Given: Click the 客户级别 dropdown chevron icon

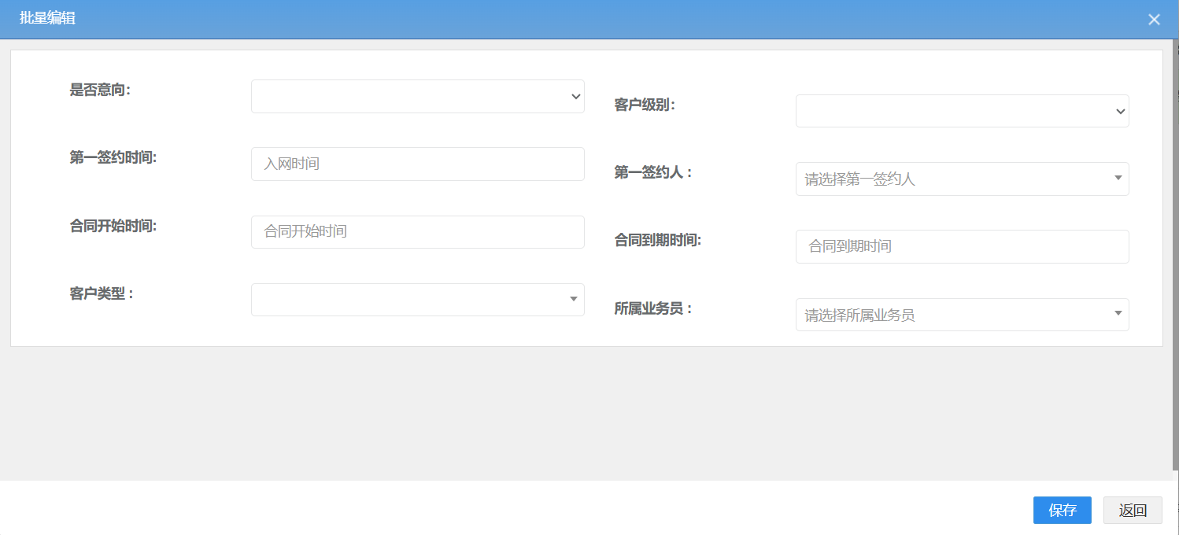Looking at the screenshot, I should click(x=1121, y=110).
